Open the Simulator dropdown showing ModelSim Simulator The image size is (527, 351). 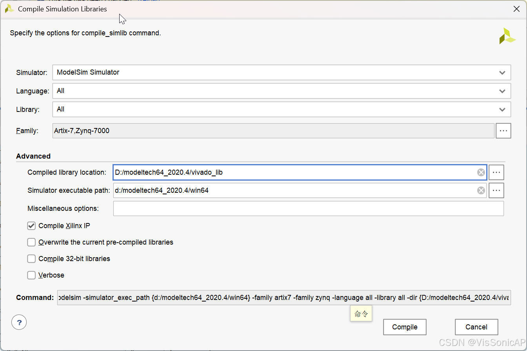(282, 72)
